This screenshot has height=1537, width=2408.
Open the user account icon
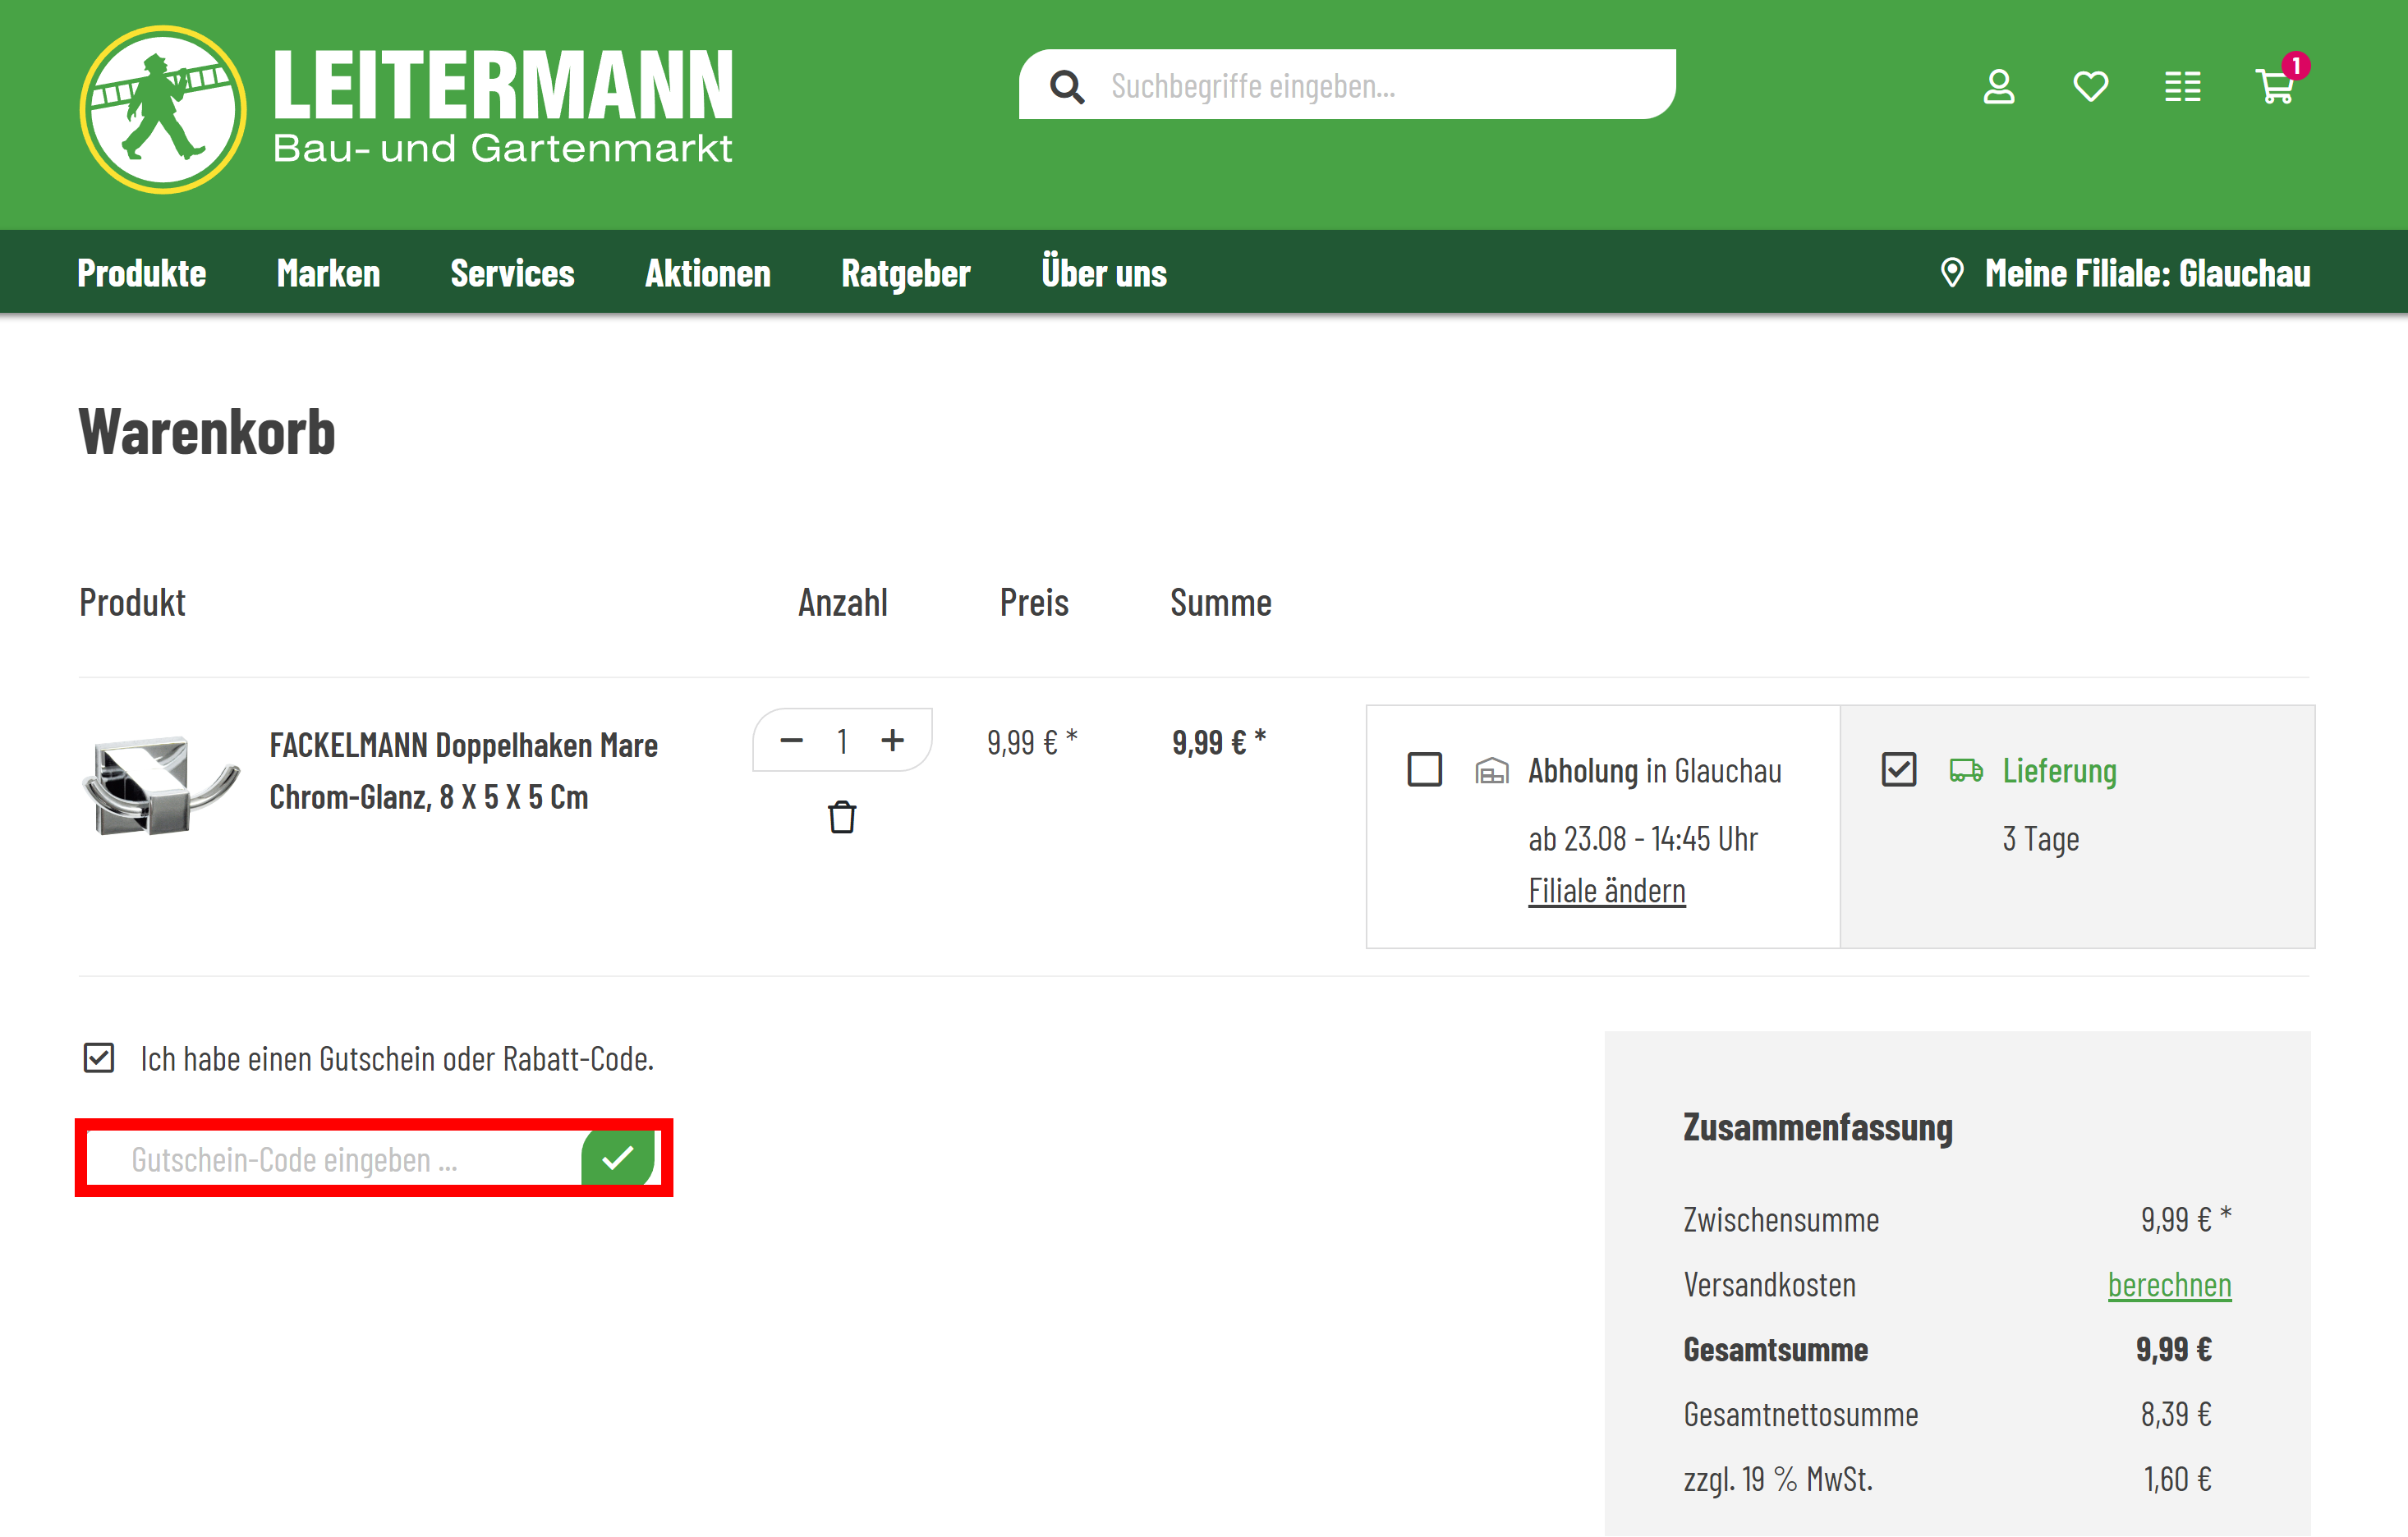(x=1998, y=87)
